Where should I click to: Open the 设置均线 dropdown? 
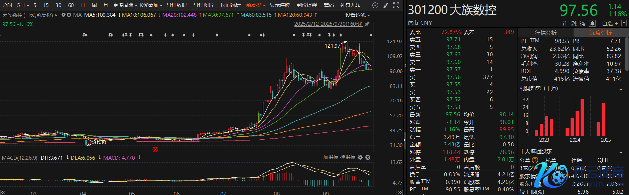[358, 15]
